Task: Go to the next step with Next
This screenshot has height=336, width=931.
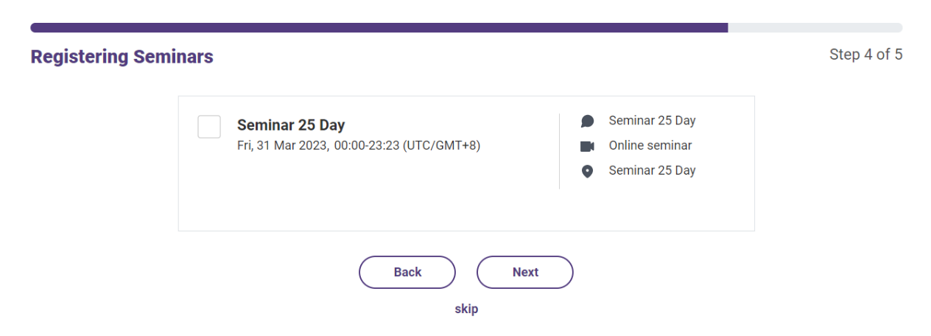Action: (x=525, y=272)
